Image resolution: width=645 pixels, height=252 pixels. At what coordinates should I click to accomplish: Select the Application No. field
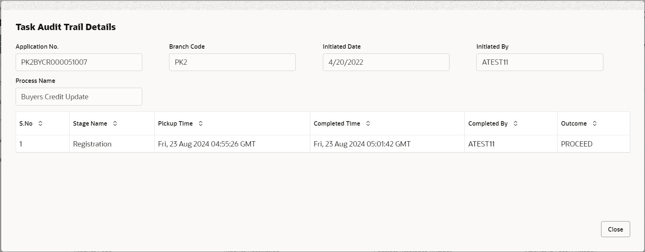pos(79,62)
